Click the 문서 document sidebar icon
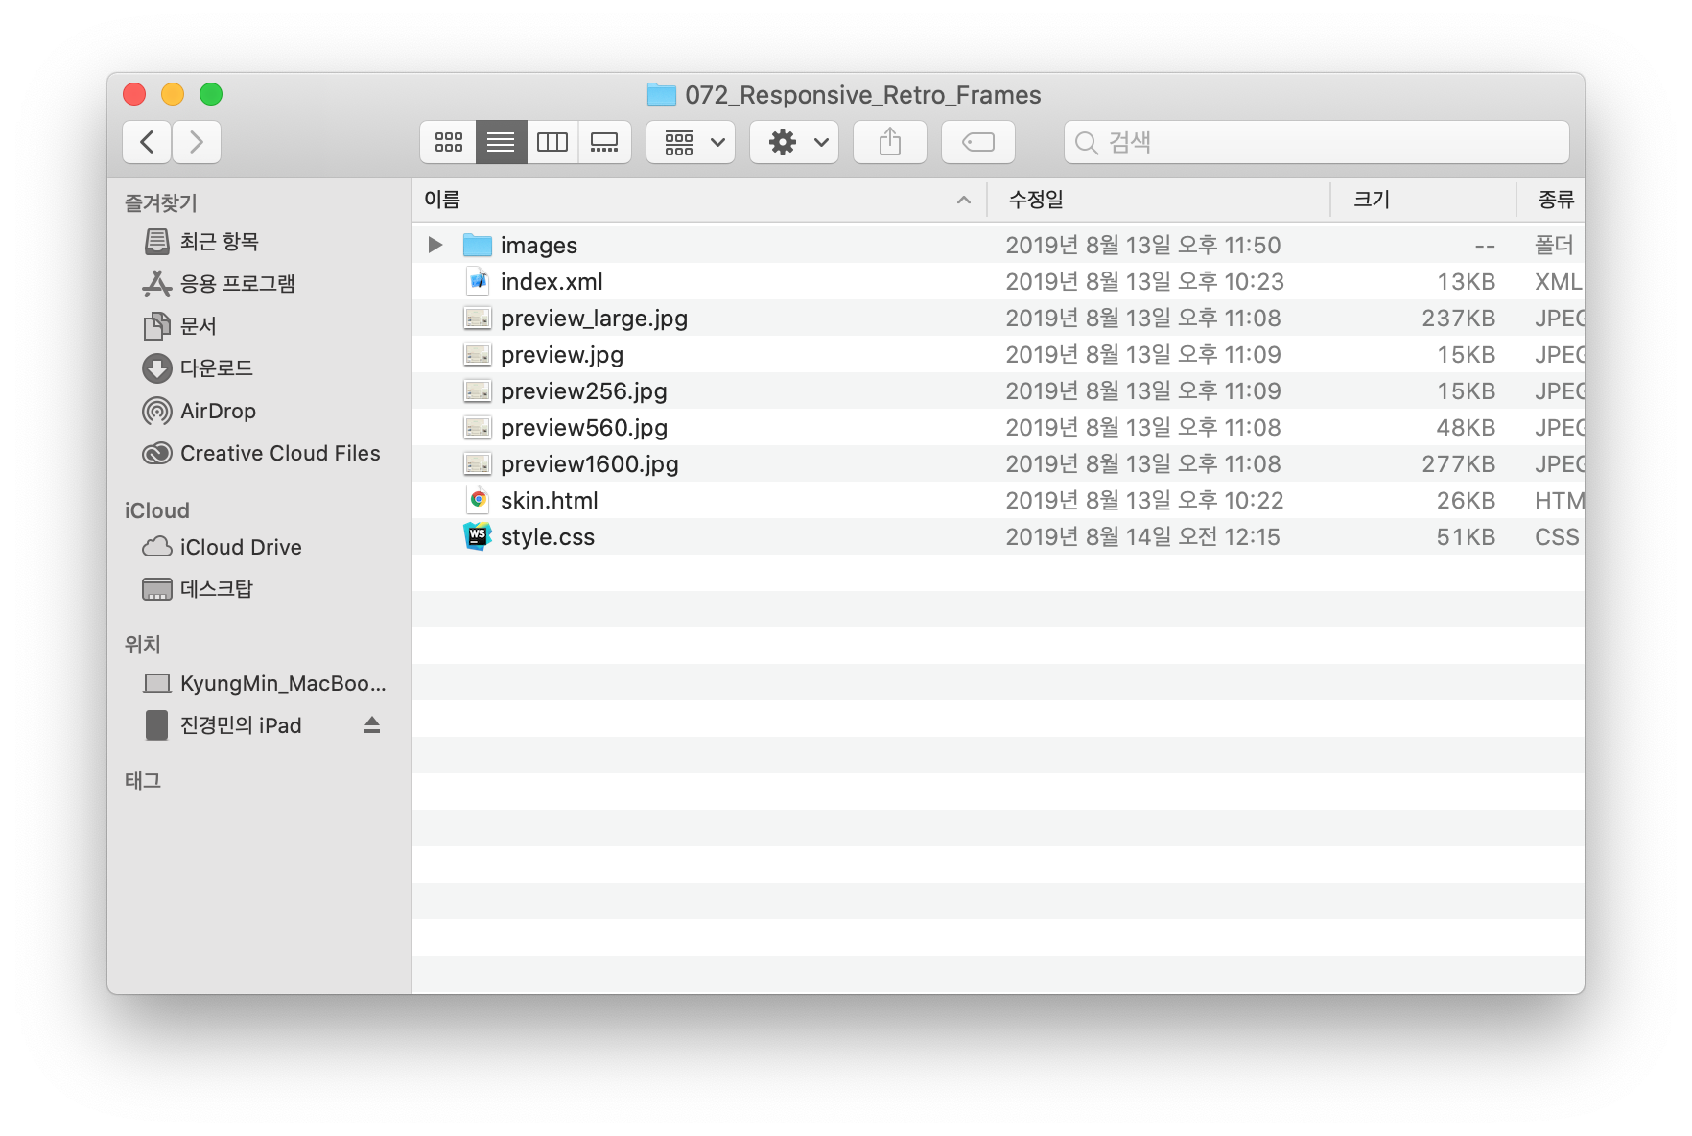The image size is (1692, 1136). [157, 326]
